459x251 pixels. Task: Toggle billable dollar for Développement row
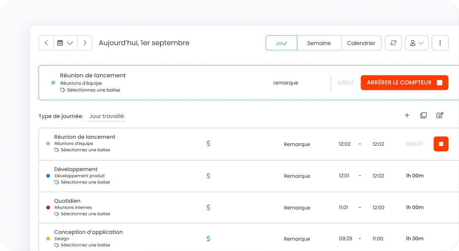click(x=208, y=176)
